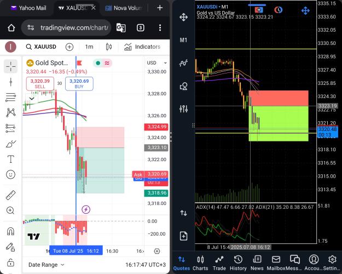The image size is (342, 274).
Task: Open the candlestick chart style selector
Action: 109,47
